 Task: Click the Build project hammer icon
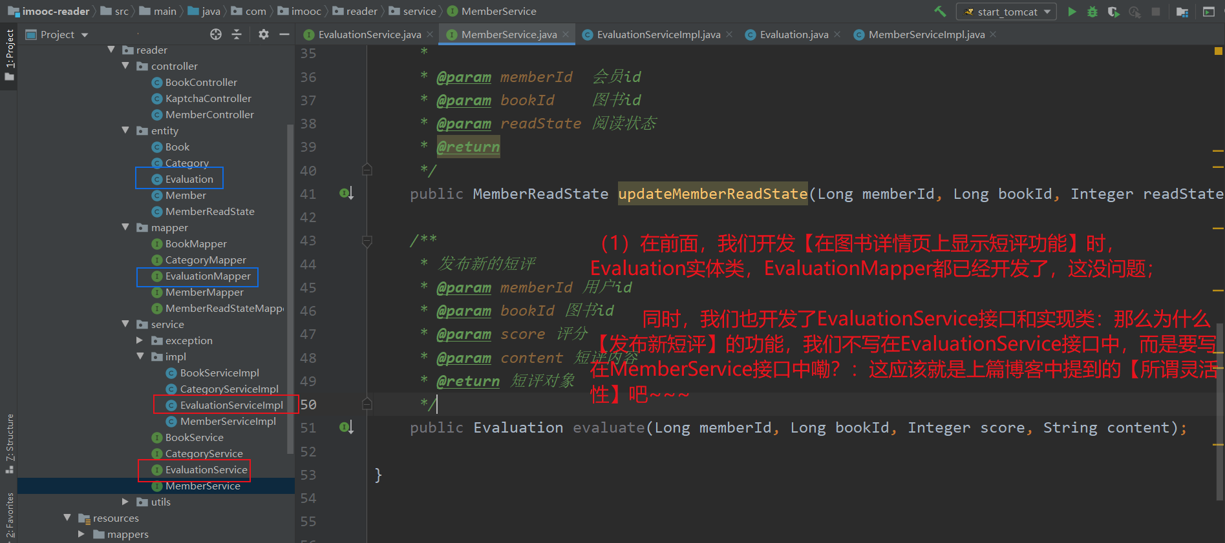[940, 11]
